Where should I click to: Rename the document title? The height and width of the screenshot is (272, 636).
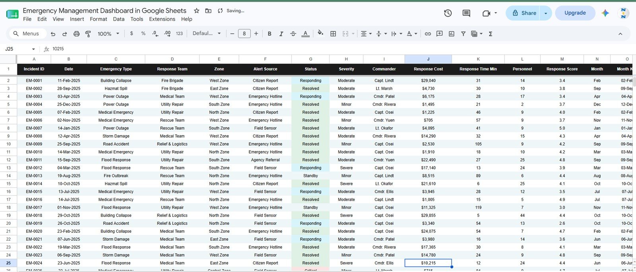tap(105, 11)
